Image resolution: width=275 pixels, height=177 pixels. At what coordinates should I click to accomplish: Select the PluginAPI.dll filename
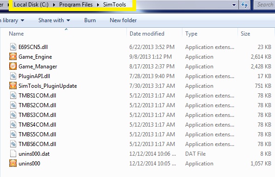tap(34, 76)
